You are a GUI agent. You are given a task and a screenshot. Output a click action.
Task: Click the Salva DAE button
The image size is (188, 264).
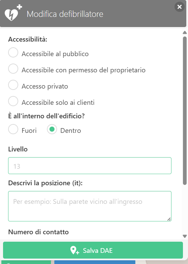93,250
